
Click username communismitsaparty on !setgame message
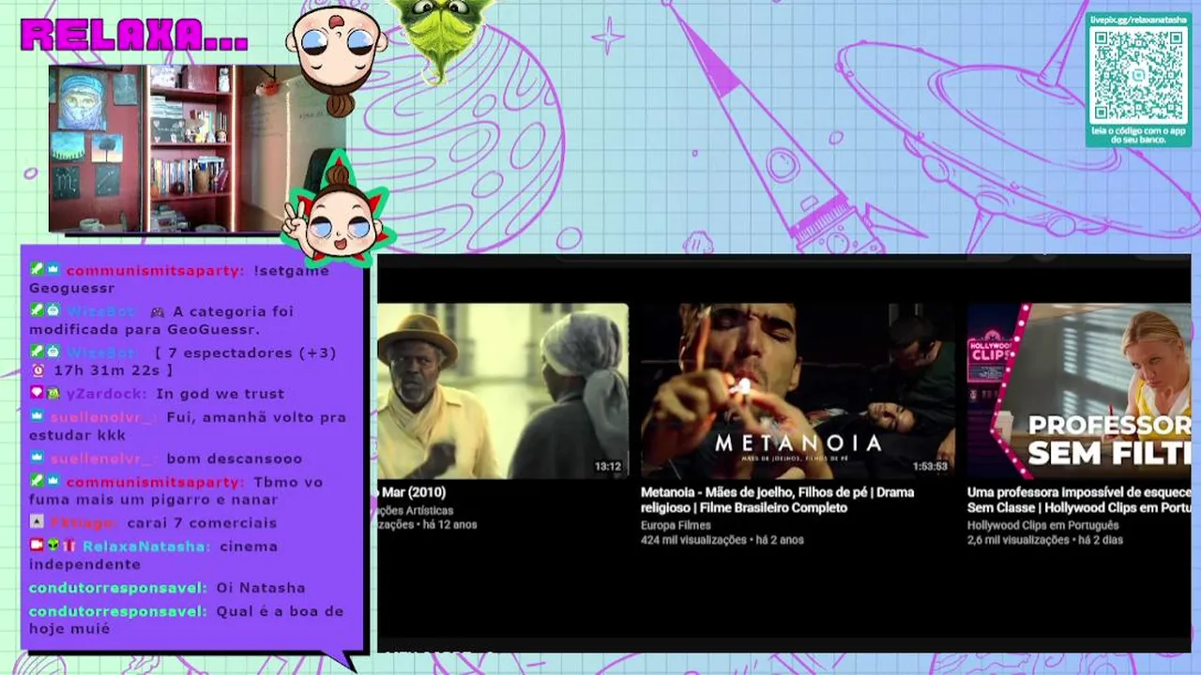click(155, 271)
